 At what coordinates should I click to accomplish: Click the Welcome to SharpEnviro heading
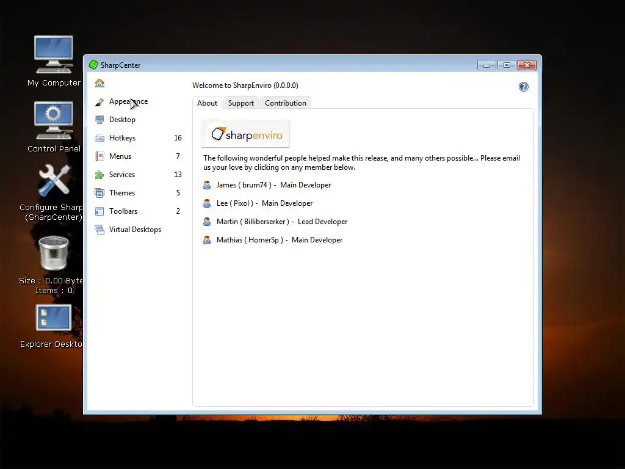click(x=245, y=85)
